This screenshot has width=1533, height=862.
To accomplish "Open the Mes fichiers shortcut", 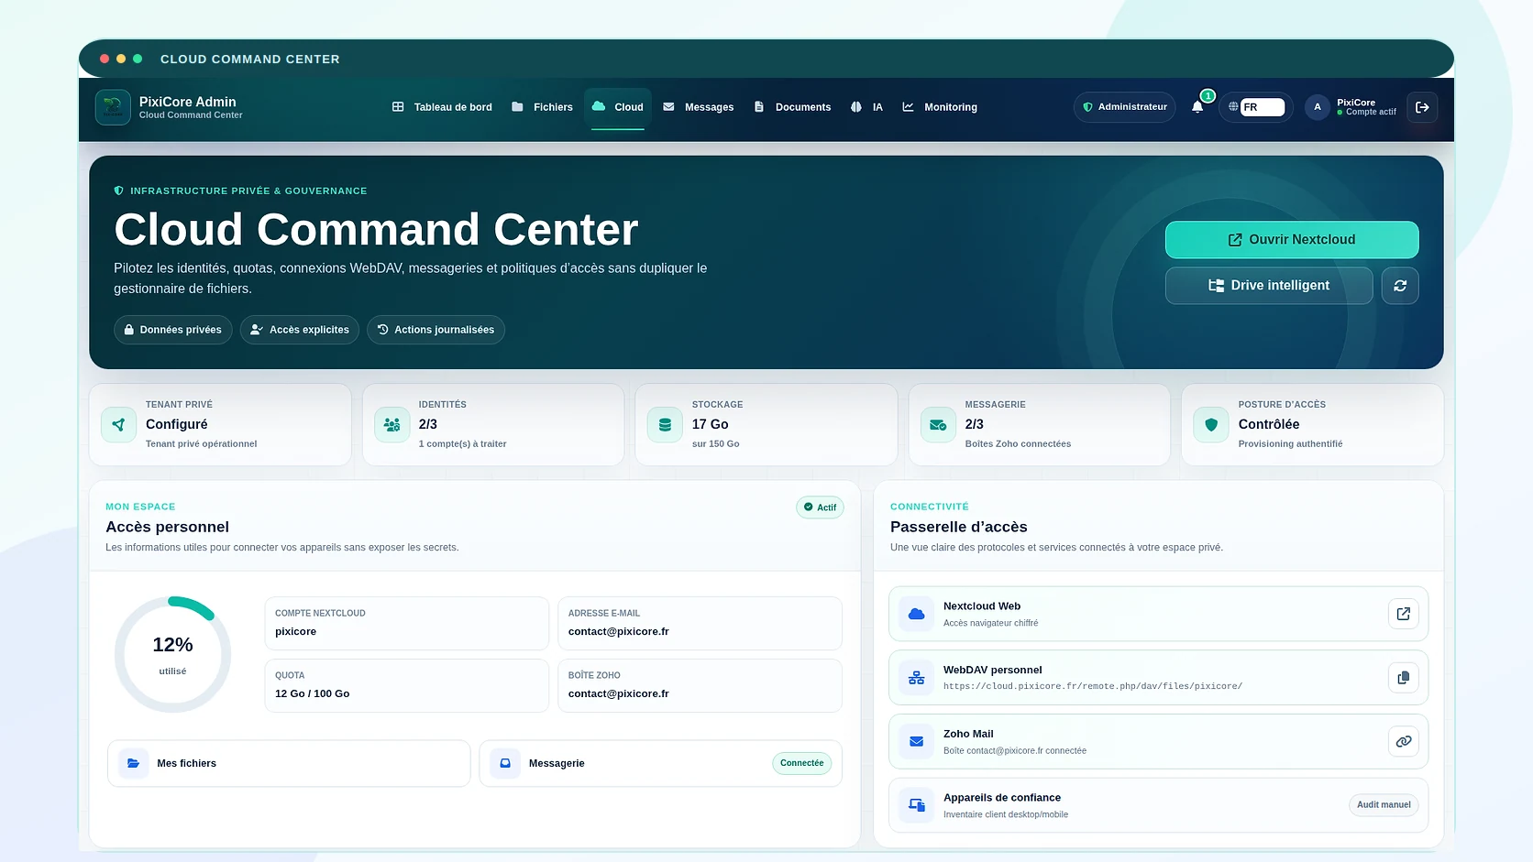I will [x=289, y=763].
